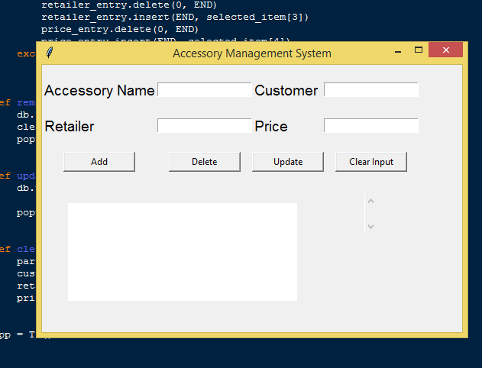Minimize the Accessory Management System window

coord(398,50)
